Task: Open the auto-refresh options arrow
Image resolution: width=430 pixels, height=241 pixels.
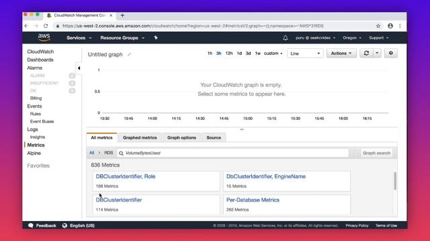Action: 377,54
